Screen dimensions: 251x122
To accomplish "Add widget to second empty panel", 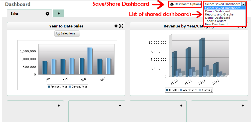I will click(120, 106).
